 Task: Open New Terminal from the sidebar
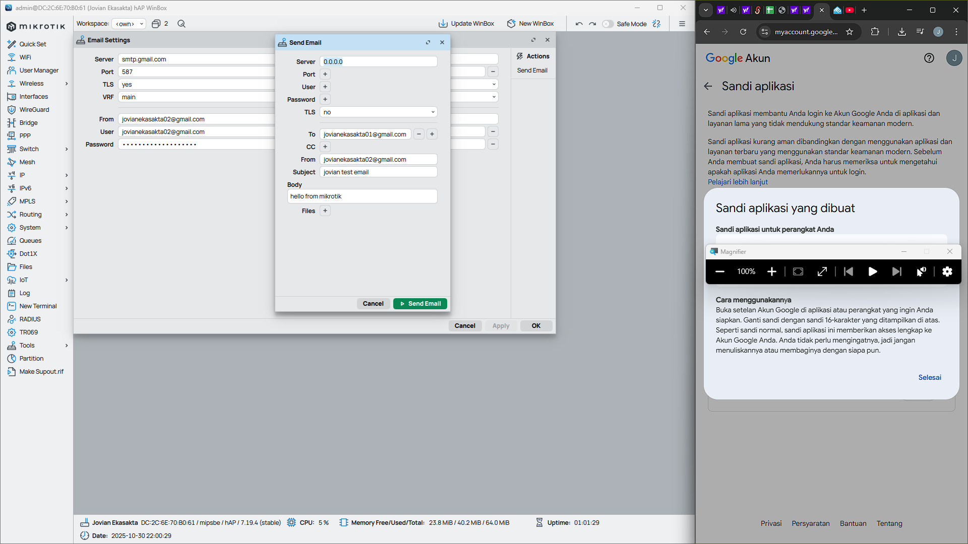(x=38, y=306)
